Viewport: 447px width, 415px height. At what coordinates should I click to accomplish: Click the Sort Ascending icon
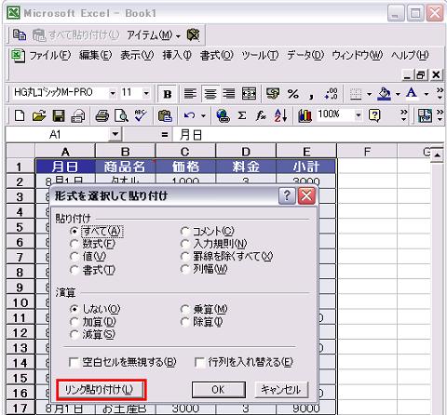coord(280,116)
